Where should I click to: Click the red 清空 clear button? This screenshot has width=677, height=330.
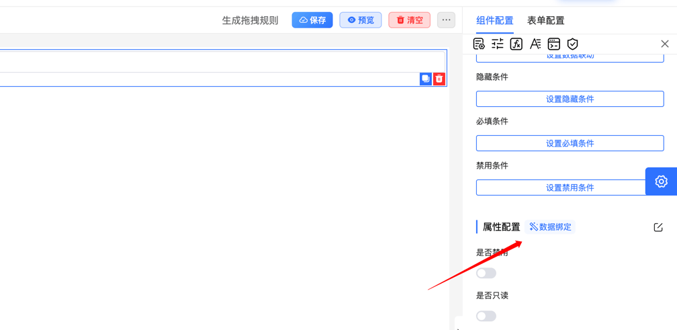coord(409,20)
